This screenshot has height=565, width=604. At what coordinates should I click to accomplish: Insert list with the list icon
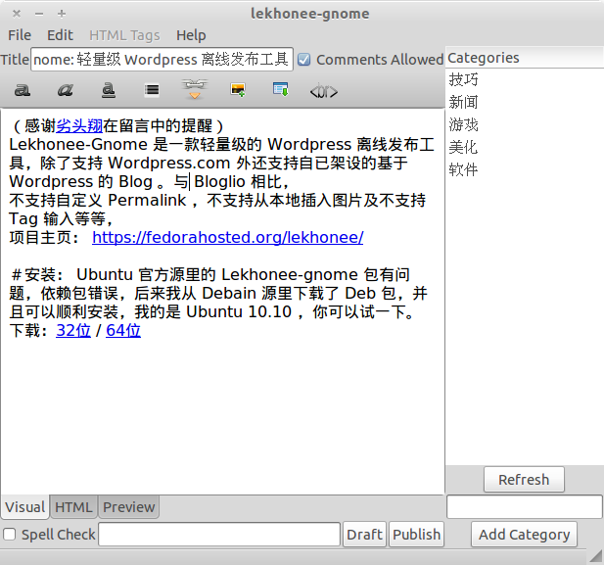point(152,90)
